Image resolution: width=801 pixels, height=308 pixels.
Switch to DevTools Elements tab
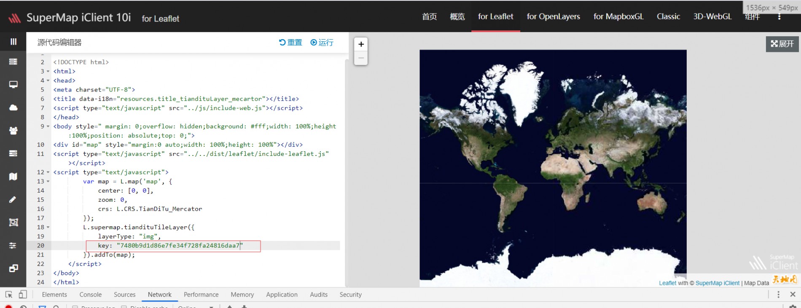(x=54, y=295)
